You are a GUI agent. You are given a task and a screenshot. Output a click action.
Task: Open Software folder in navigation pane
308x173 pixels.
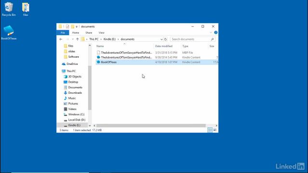tap(74, 57)
